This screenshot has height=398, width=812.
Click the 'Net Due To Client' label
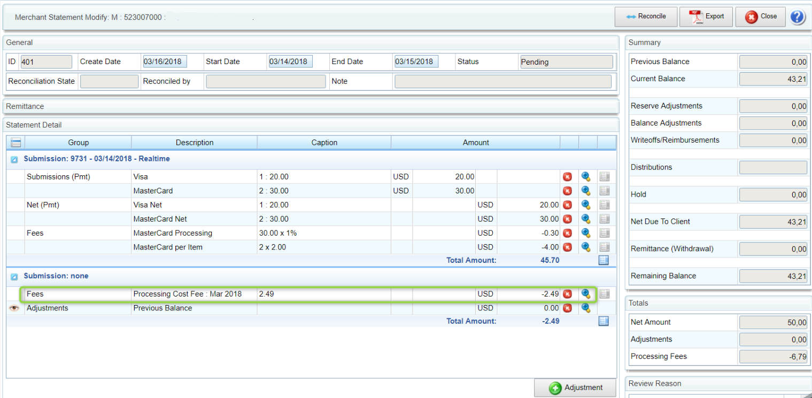pyautogui.click(x=660, y=222)
